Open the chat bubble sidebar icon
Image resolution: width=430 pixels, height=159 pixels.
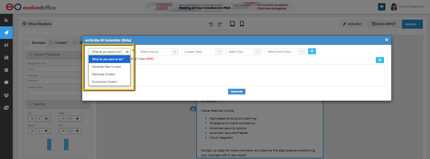point(6,82)
